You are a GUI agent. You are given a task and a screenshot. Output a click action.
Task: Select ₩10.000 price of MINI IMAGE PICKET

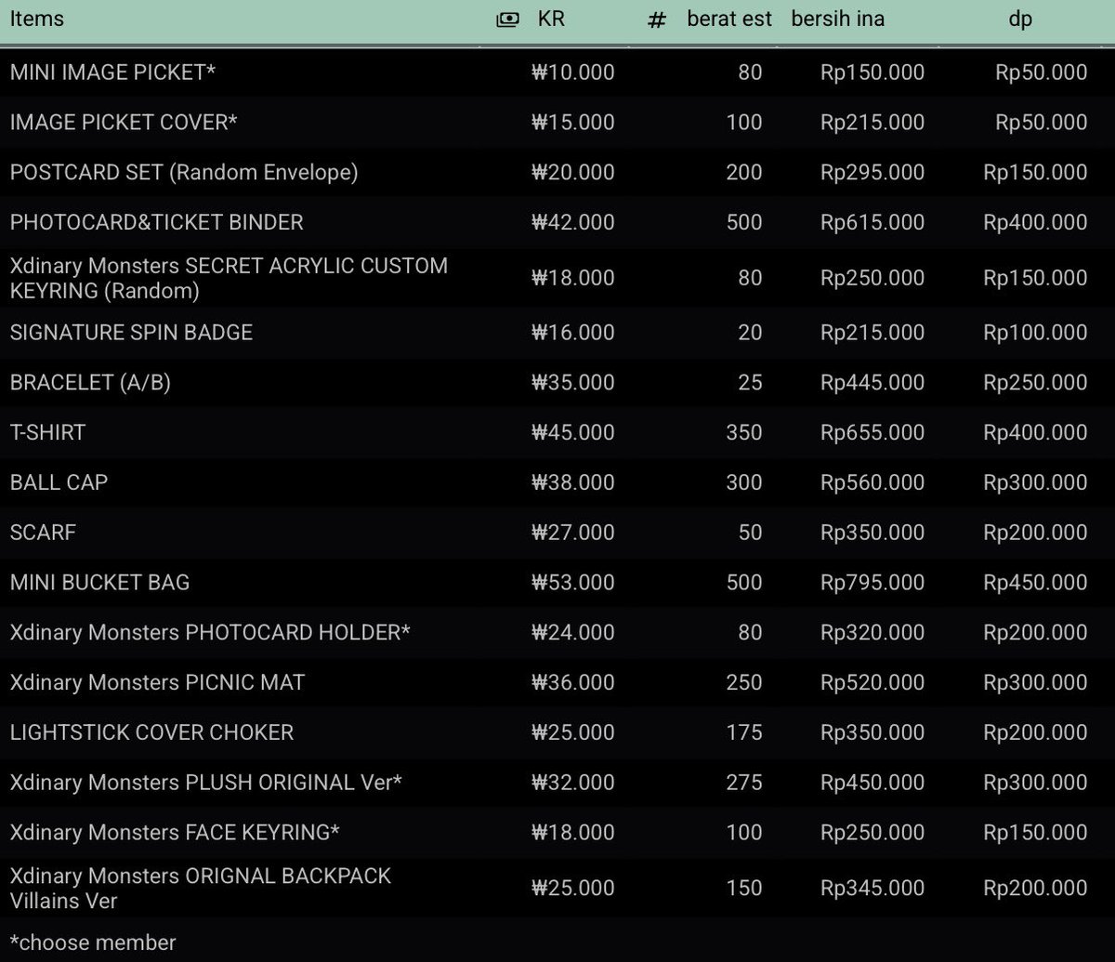point(572,72)
